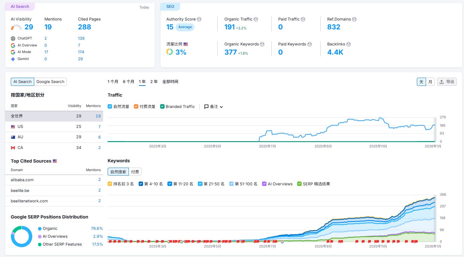Uncheck the 自然流量 traffic checkbox
464x257 pixels.
tap(110, 107)
